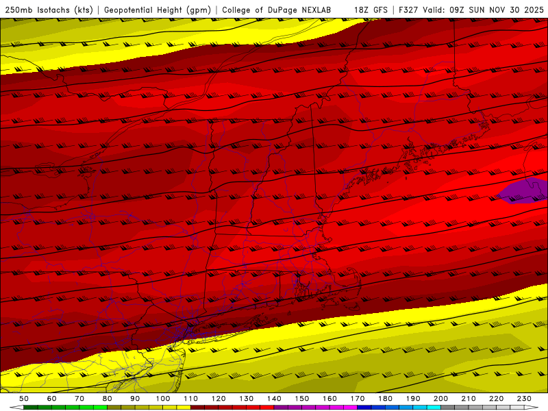Click the olive swatch just right of 80

point(114,408)
